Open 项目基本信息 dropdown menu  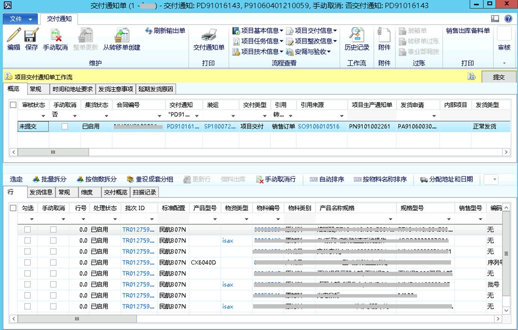point(258,31)
